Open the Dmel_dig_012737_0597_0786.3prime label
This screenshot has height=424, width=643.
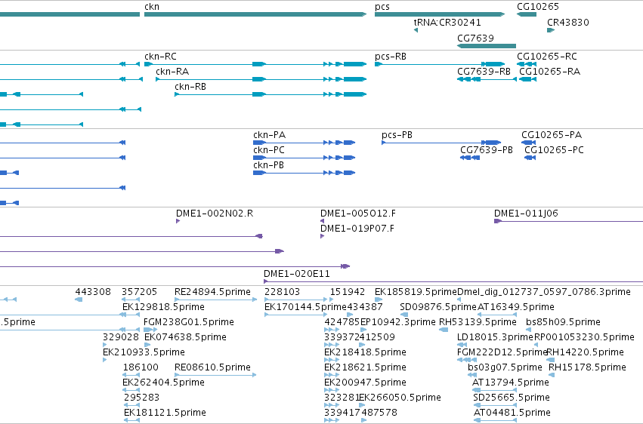pos(544,292)
